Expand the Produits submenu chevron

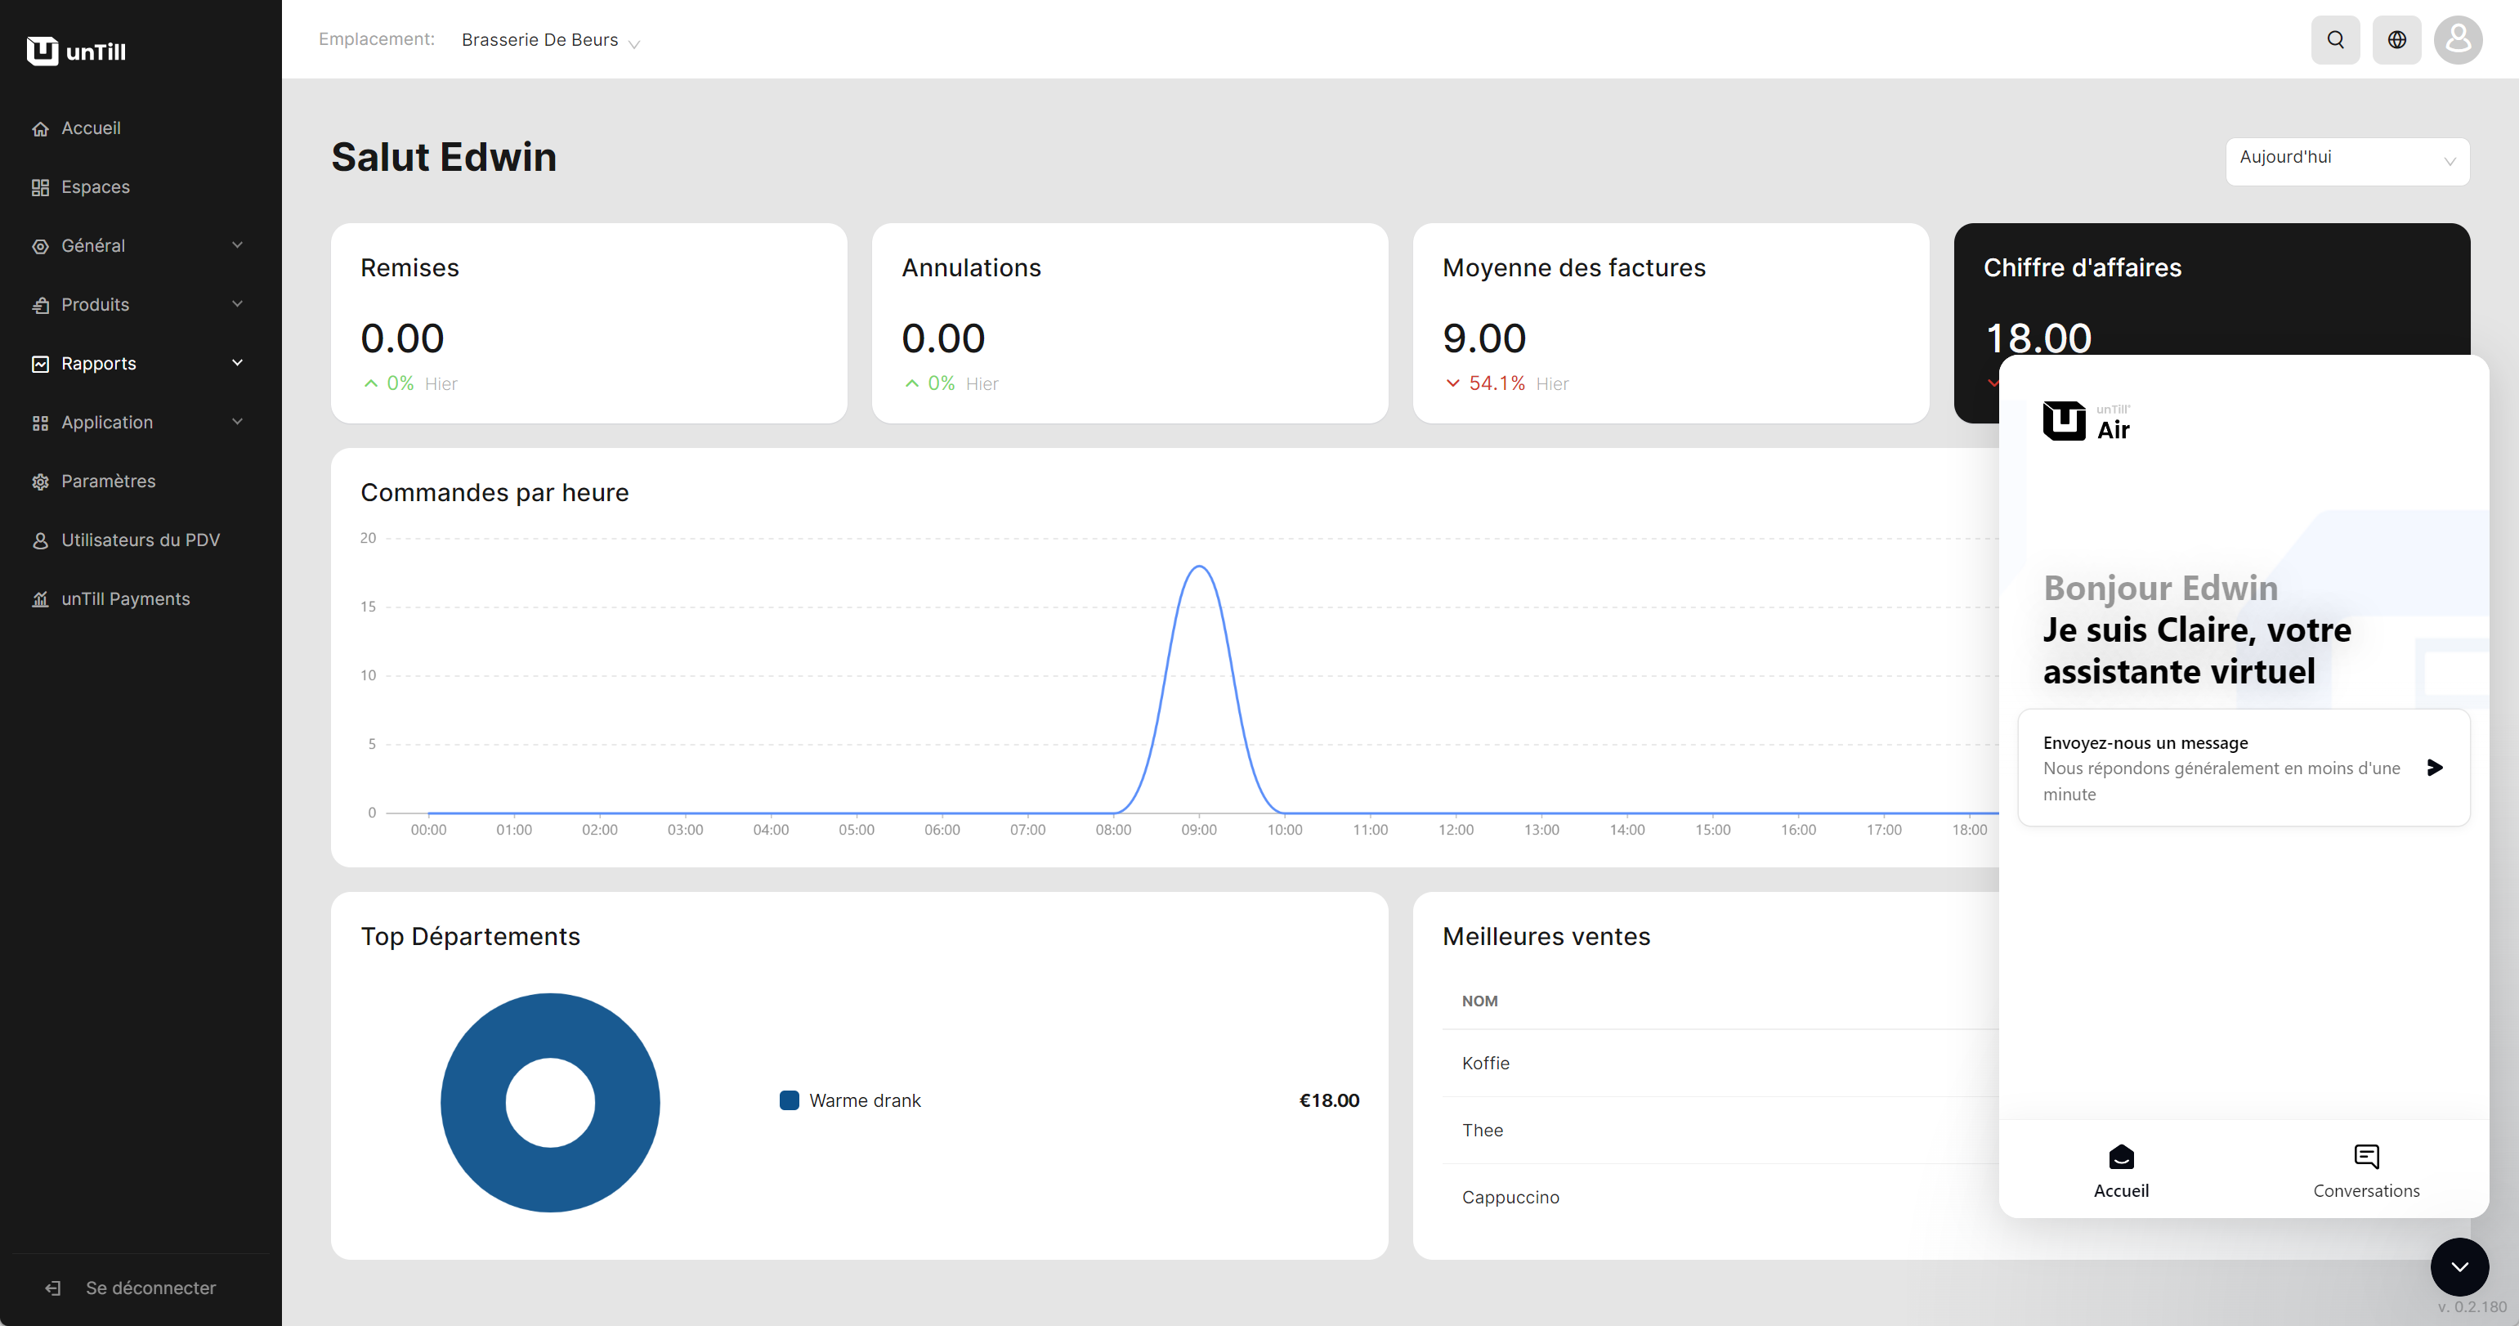tap(237, 304)
